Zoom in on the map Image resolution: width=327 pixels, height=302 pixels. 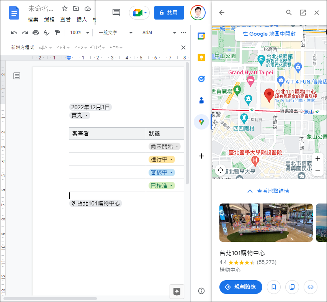317,159
